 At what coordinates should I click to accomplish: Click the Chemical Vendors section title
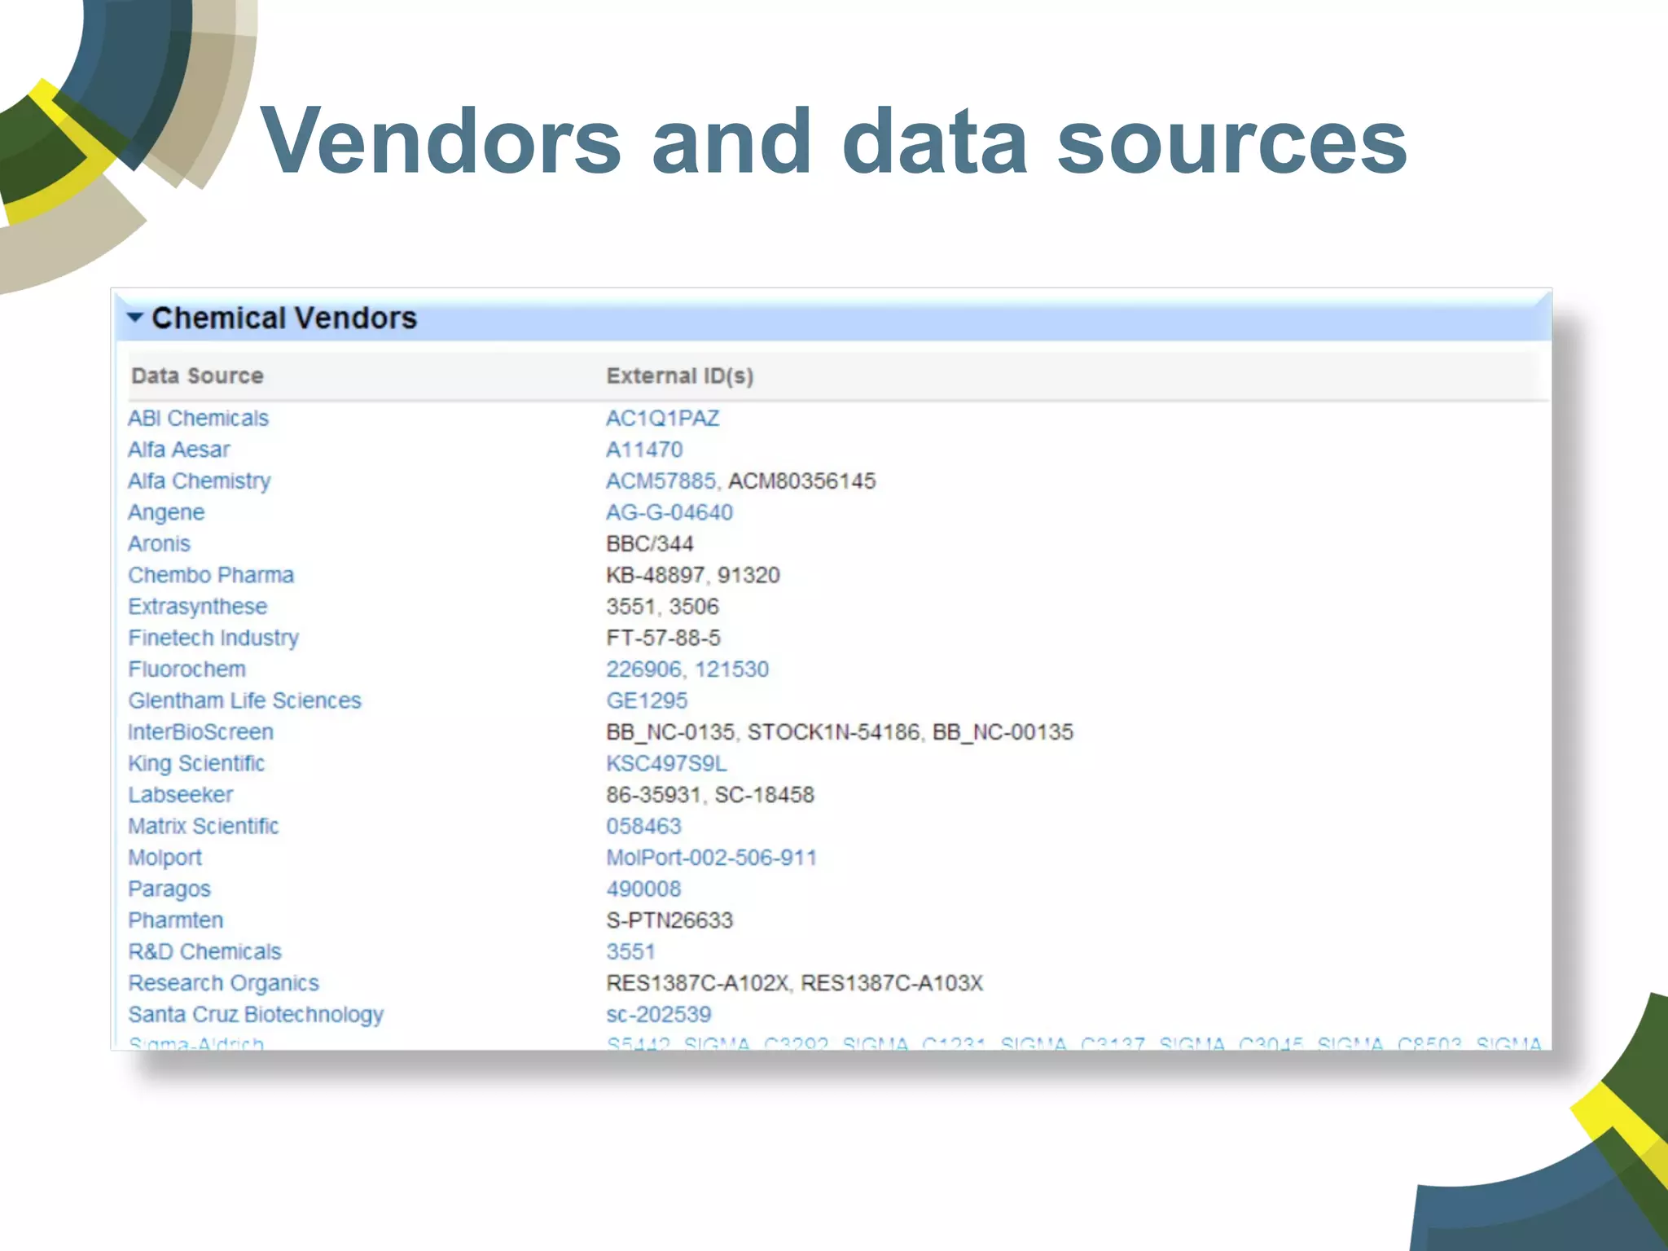tap(284, 318)
